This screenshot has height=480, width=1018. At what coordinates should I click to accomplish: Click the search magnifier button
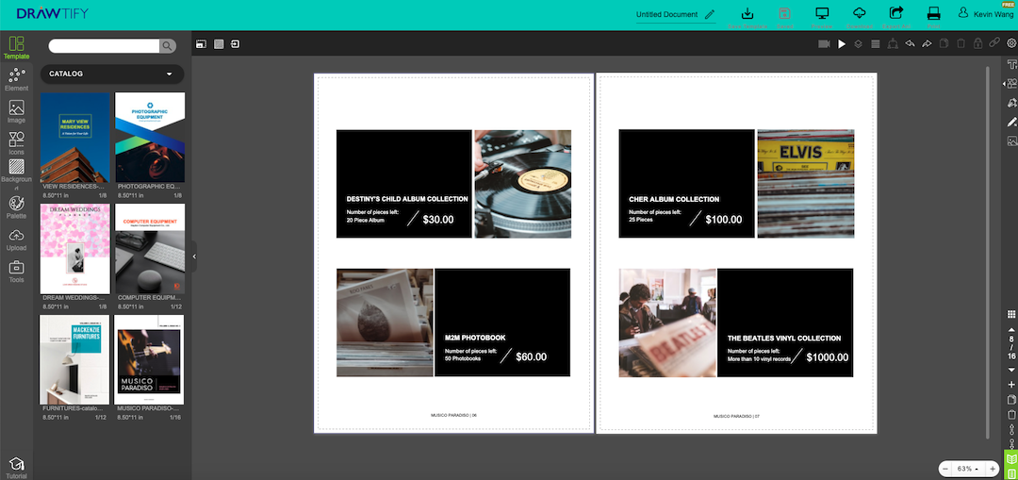click(x=168, y=45)
